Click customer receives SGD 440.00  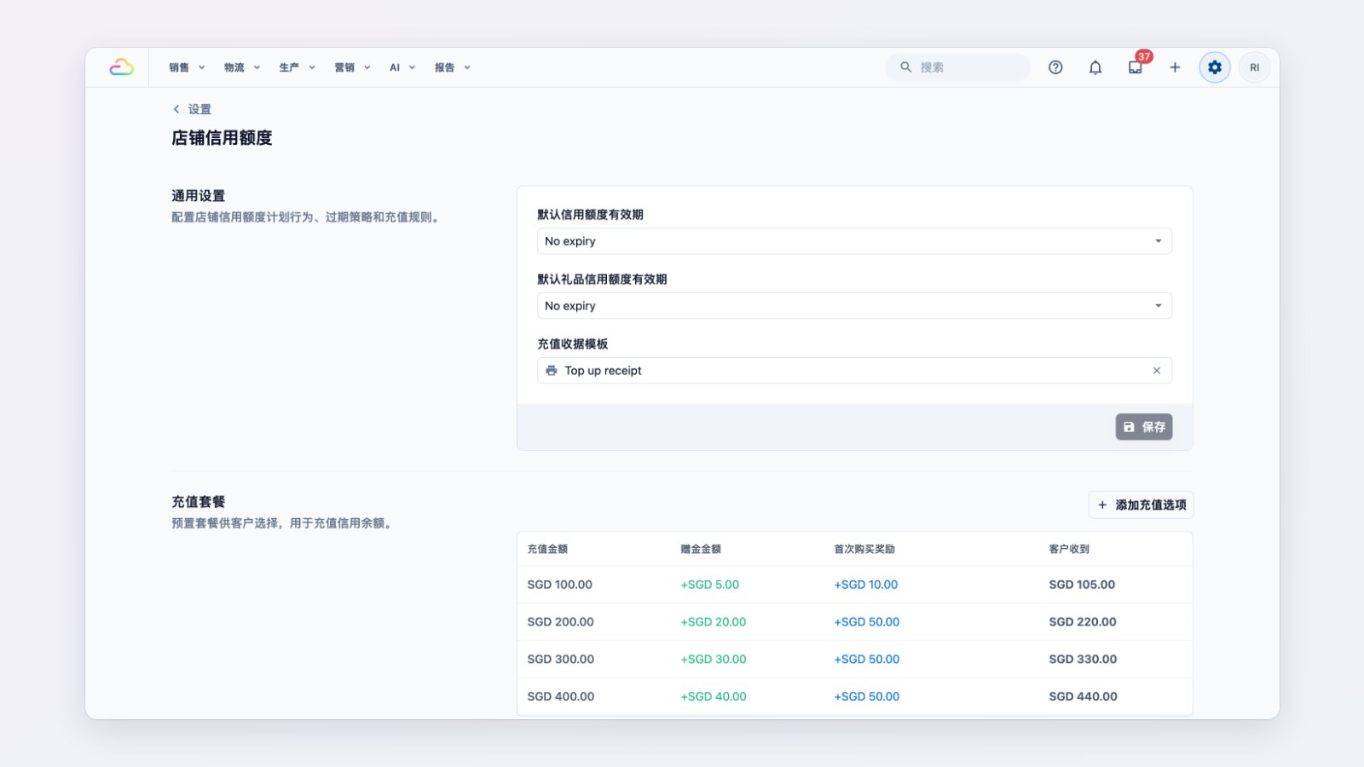pyautogui.click(x=1083, y=696)
